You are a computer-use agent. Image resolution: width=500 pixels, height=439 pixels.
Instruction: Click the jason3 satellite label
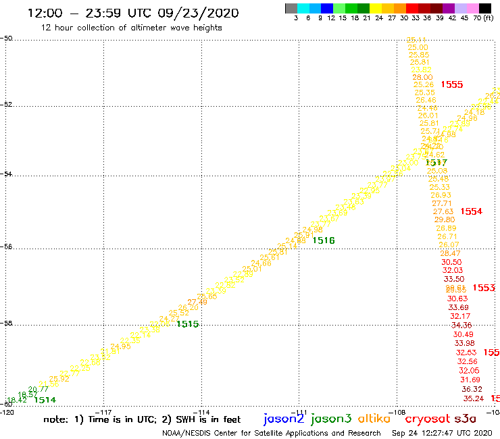click(331, 419)
